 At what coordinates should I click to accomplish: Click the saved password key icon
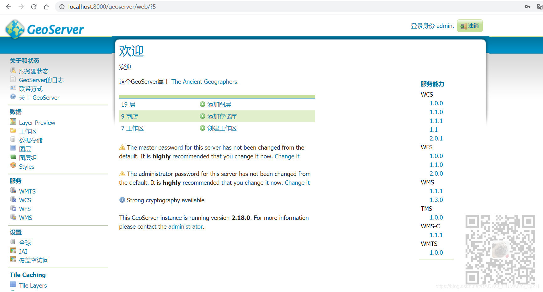click(x=527, y=7)
